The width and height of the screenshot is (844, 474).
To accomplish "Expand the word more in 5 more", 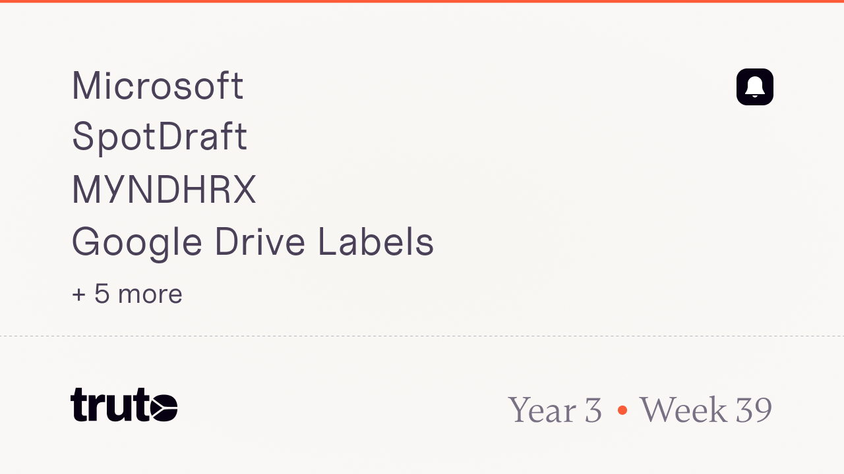I will (x=150, y=294).
